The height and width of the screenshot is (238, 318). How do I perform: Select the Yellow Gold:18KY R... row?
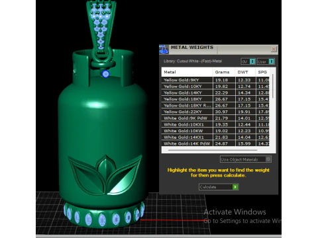(215, 105)
